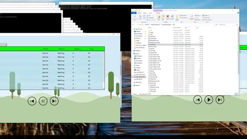Click the Explorer up-directory arrow
Image resolution: width=247 pixels, height=139 pixels.
140,25
